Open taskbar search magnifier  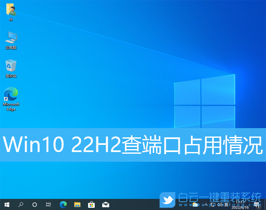[x=21, y=205]
